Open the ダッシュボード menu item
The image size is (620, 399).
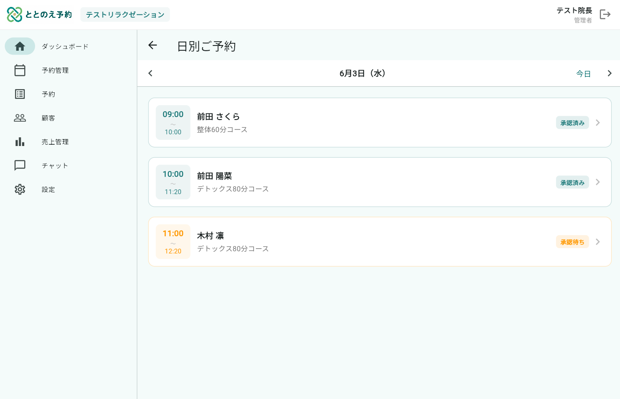pyautogui.click(x=69, y=46)
